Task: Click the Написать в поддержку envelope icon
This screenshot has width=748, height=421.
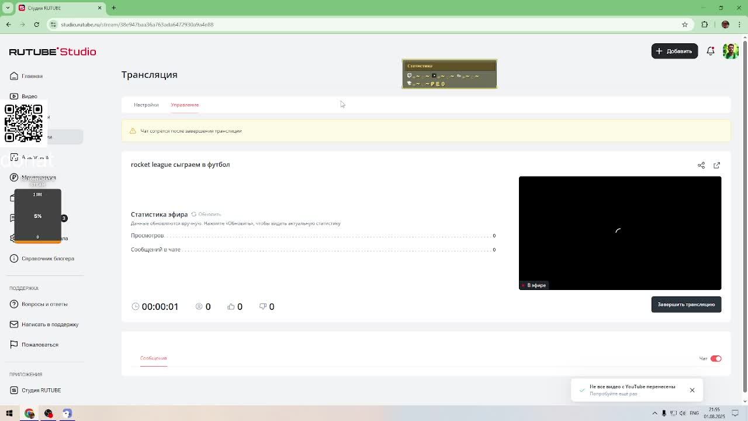Action: coord(14,325)
